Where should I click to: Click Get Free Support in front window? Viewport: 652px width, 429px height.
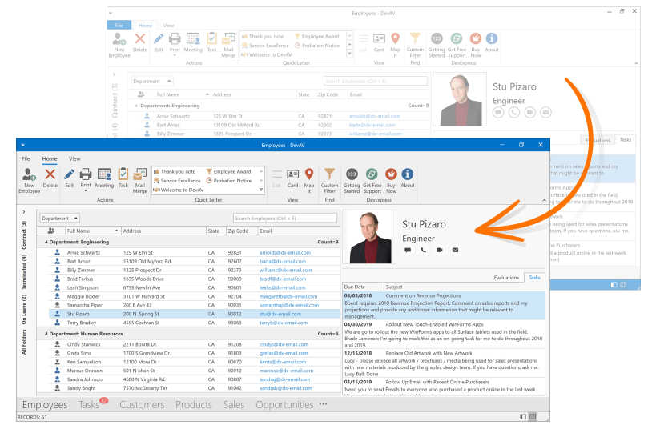[372, 181]
